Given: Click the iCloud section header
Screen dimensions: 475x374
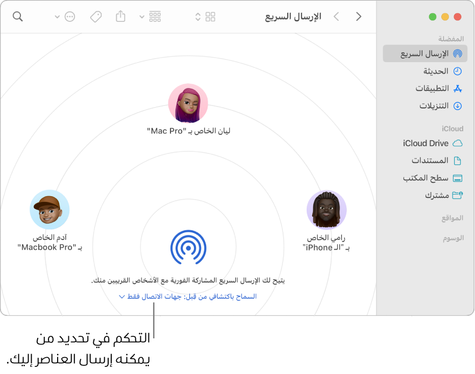Looking at the screenshot, I should click(x=452, y=128).
